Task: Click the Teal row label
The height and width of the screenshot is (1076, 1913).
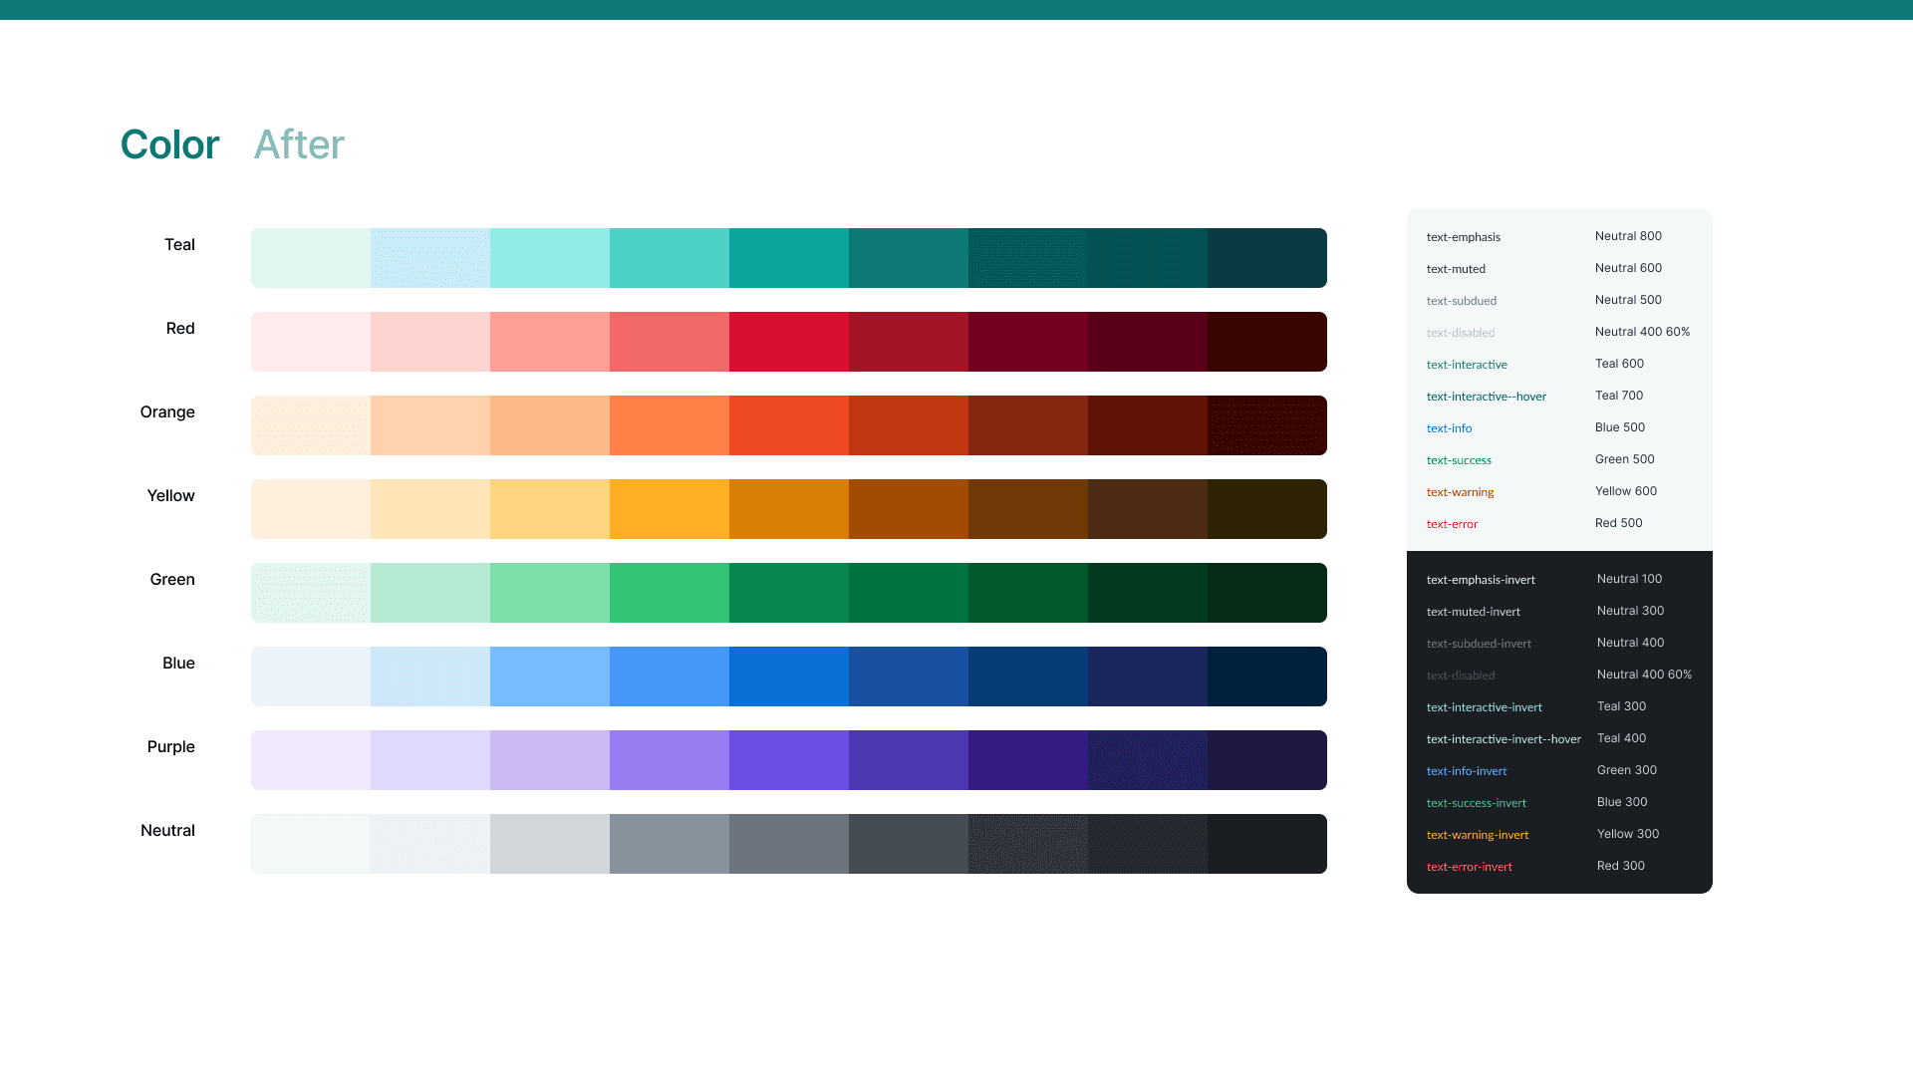Action: tap(179, 245)
